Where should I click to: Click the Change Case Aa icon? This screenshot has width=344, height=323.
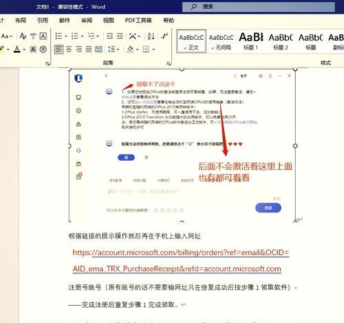pyautogui.click(x=5, y=36)
